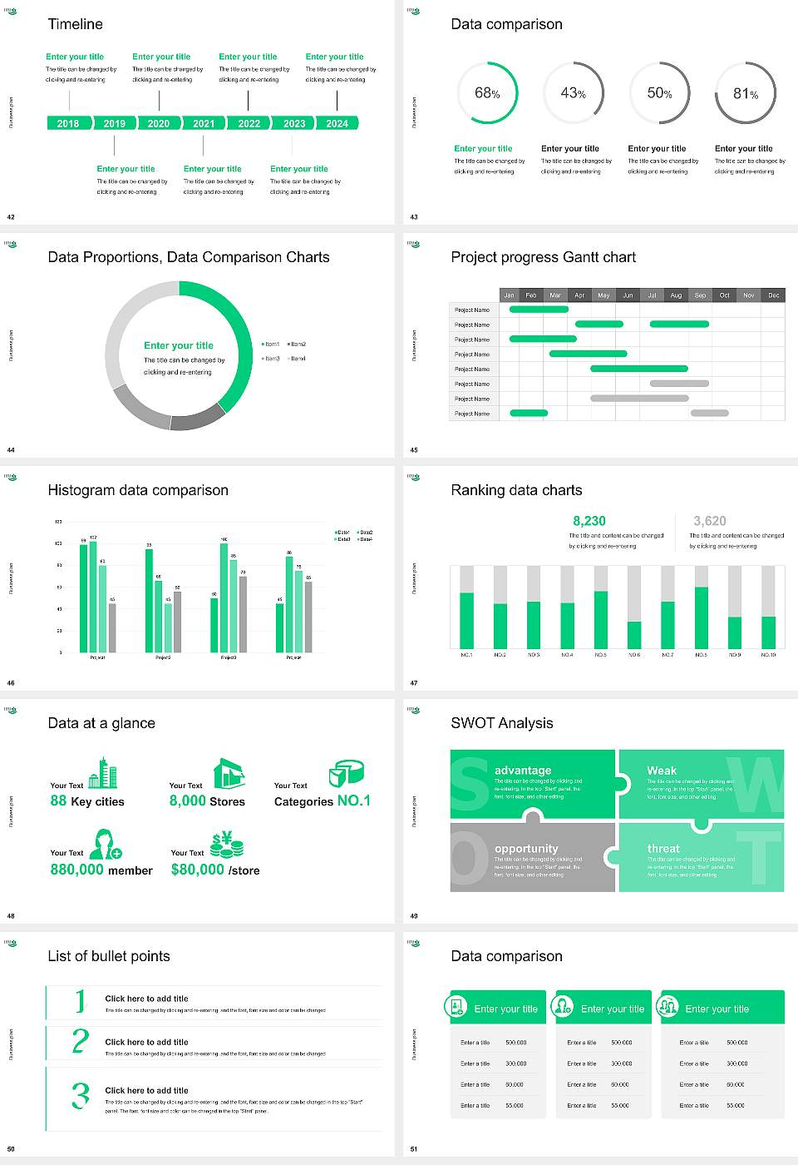This screenshot has height=1165, width=798.
Task: Click the 2018 marker on the timeline
Action: (68, 123)
